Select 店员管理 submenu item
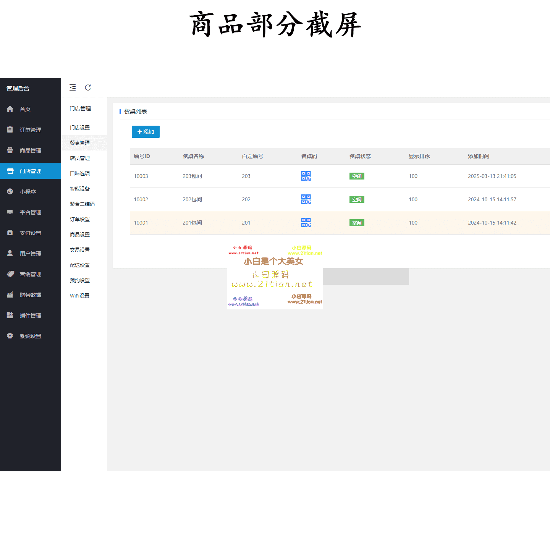 (80, 158)
